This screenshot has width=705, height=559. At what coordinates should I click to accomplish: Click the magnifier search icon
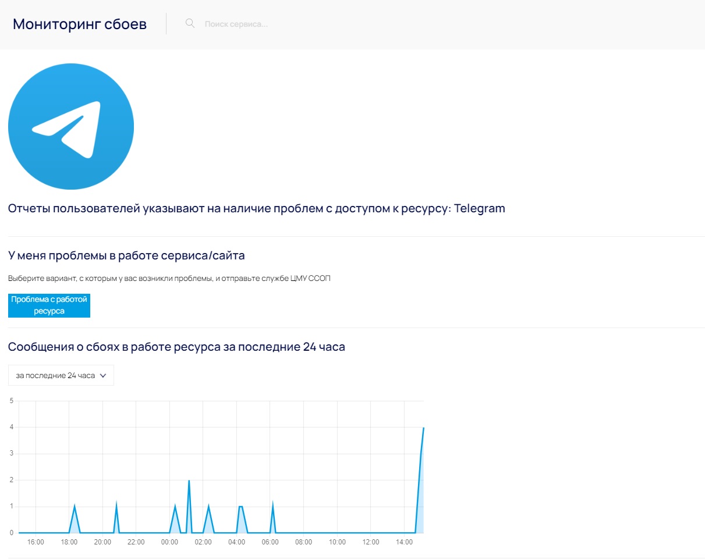coord(190,24)
